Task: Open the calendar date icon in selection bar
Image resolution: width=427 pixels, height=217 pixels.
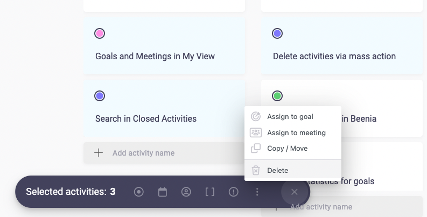Action: point(163,192)
